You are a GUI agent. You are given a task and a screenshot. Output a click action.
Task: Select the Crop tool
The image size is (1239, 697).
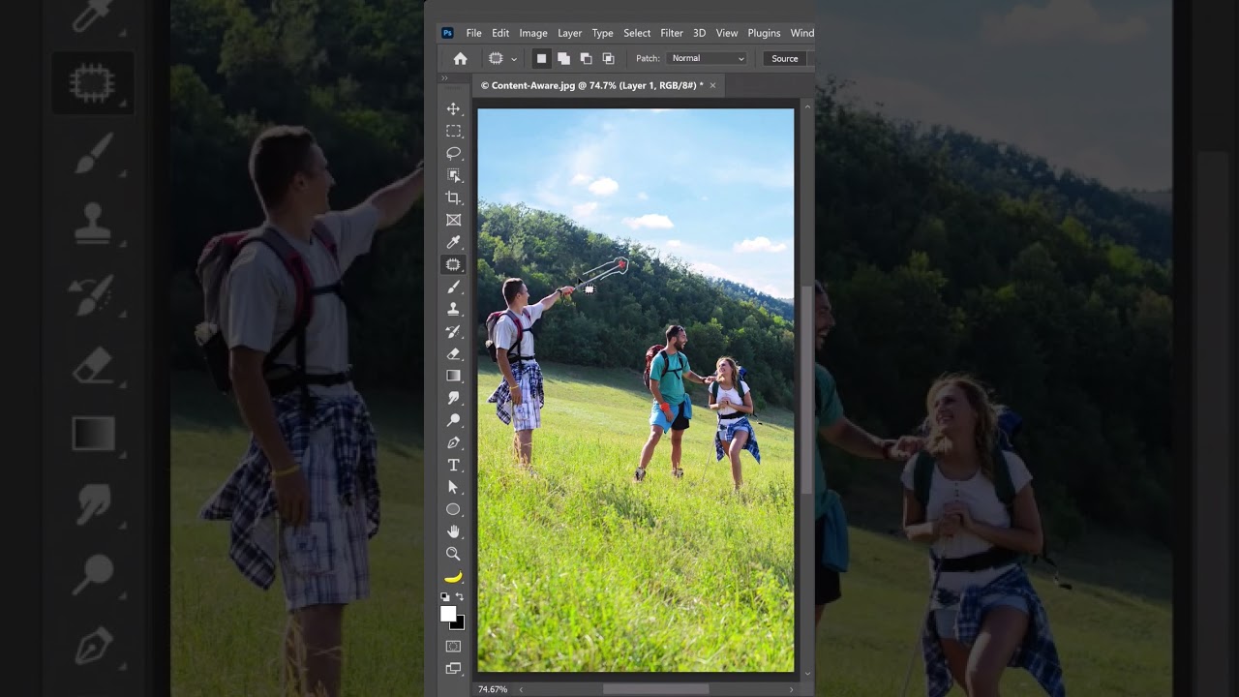[x=453, y=197]
